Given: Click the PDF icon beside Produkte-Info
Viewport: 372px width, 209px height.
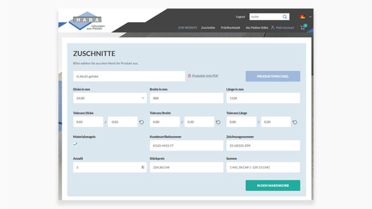Looking at the screenshot, I should click(189, 76).
